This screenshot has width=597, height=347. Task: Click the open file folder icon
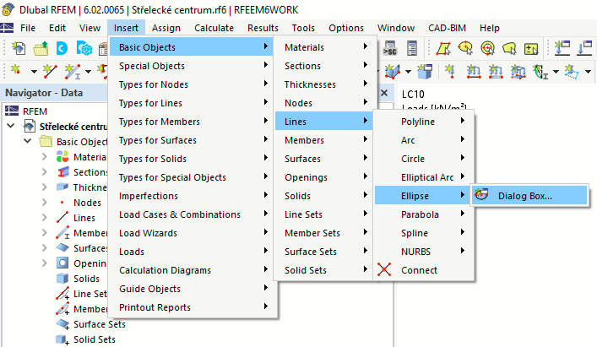click(x=41, y=49)
